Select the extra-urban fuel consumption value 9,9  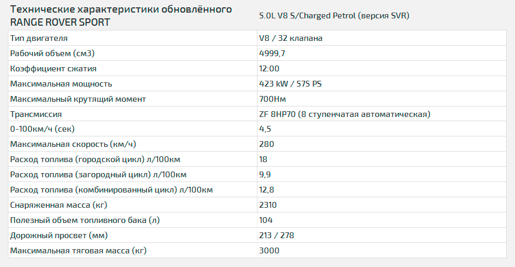click(x=265, y=175)
